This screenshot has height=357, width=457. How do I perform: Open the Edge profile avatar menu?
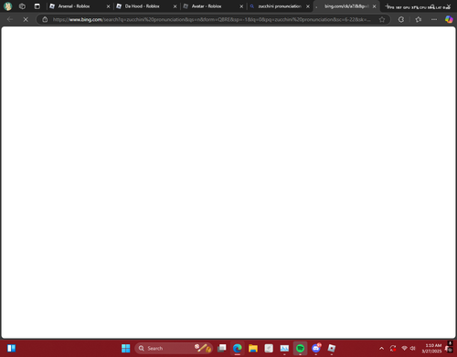click(7, 6)
